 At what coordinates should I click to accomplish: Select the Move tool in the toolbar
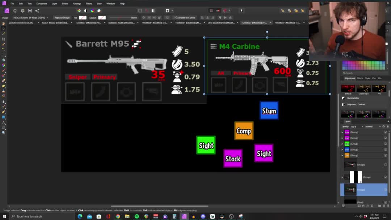click(4, 29)
